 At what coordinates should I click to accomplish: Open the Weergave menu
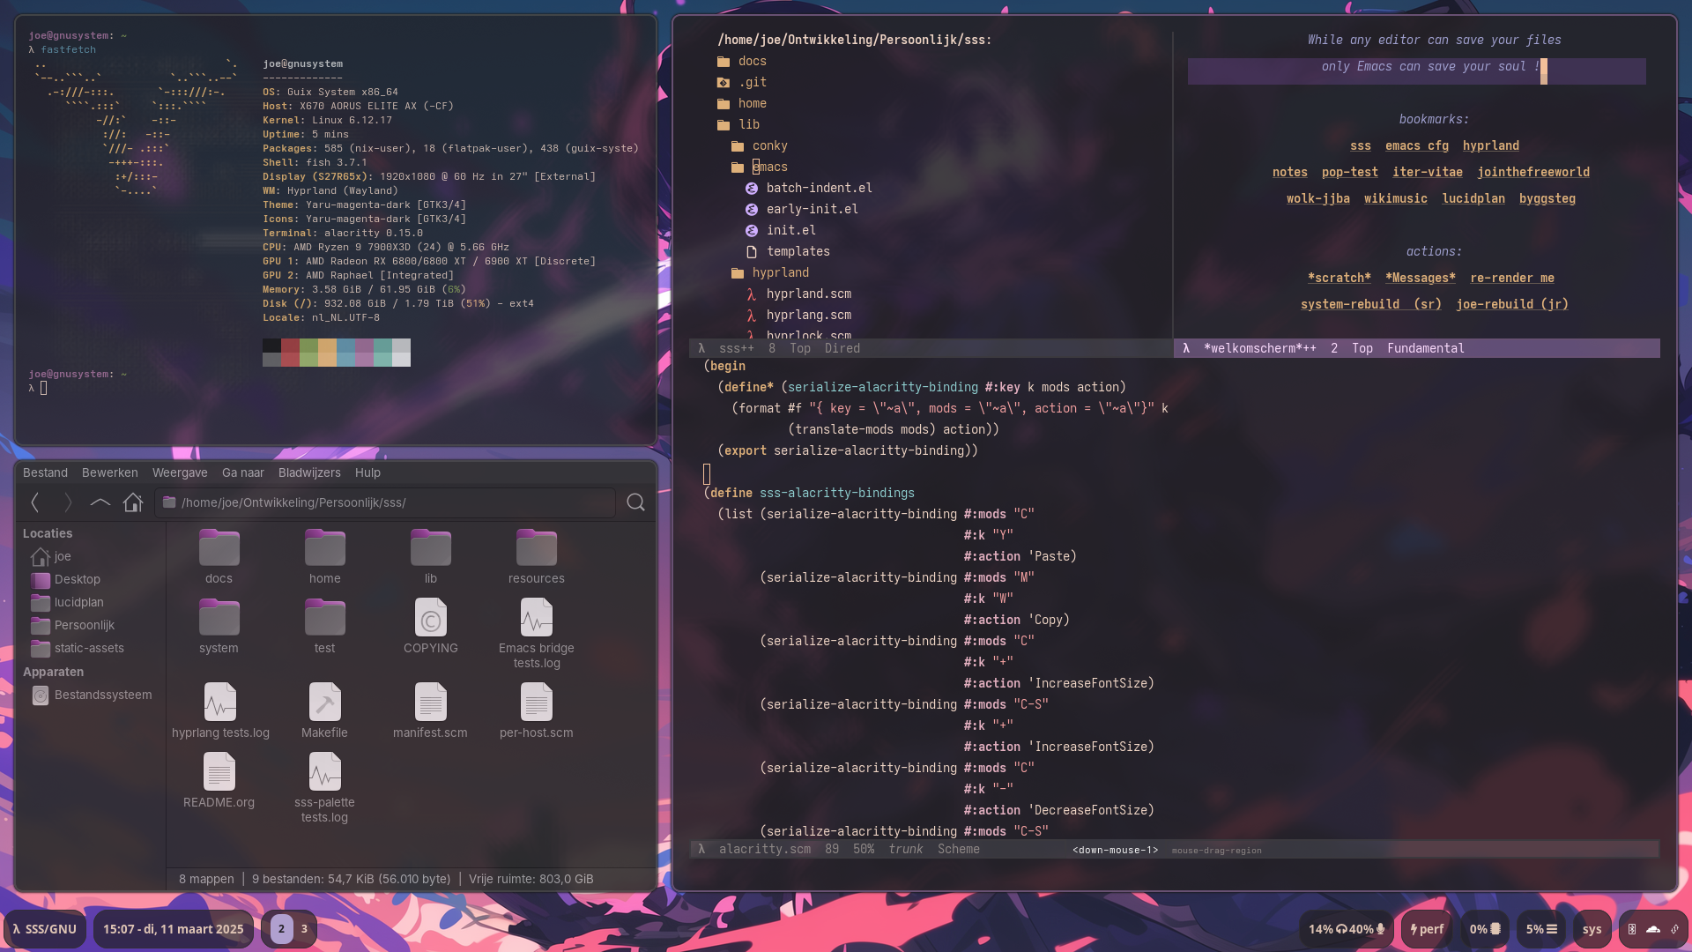coord(180,472)
